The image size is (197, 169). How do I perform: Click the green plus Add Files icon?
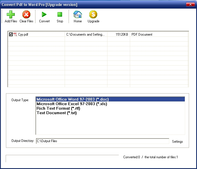(x=11, y=14)
